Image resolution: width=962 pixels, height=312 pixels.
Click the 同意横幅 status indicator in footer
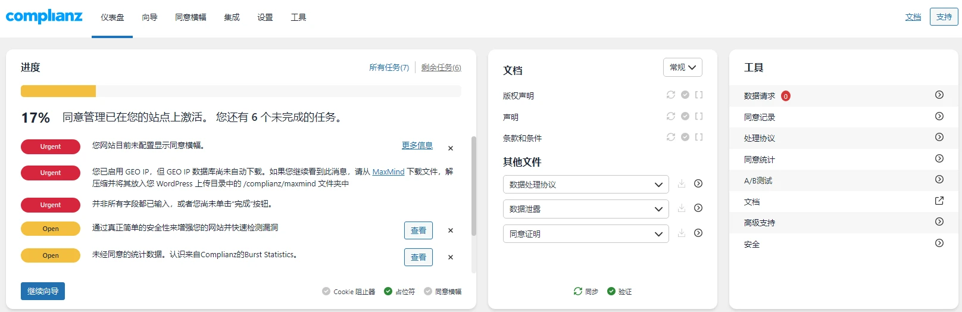(443, 291)
